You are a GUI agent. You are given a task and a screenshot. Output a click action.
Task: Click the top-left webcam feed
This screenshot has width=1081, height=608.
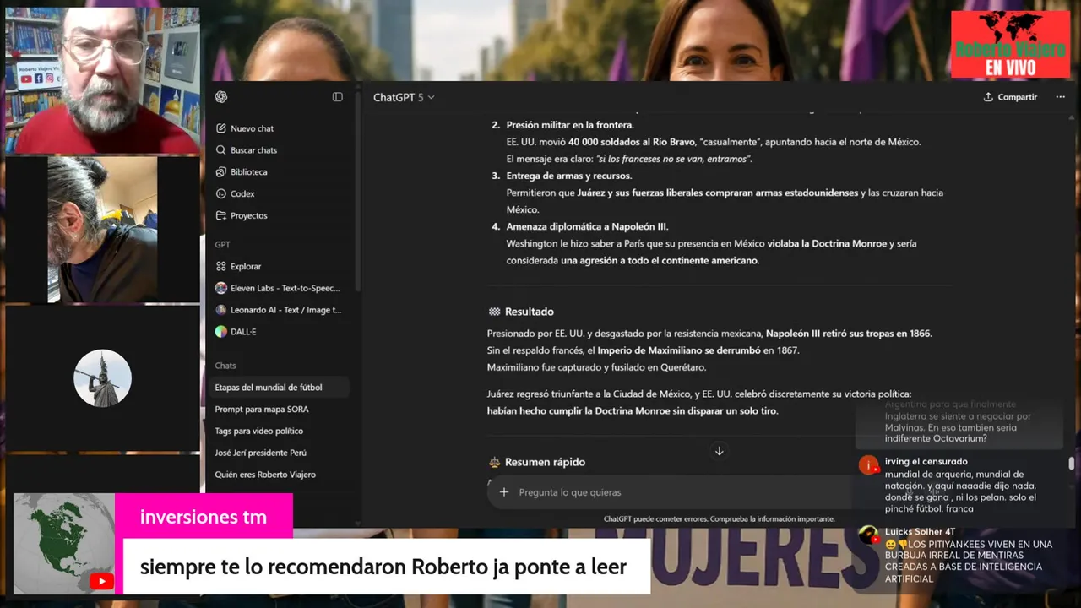coord(102,80)
